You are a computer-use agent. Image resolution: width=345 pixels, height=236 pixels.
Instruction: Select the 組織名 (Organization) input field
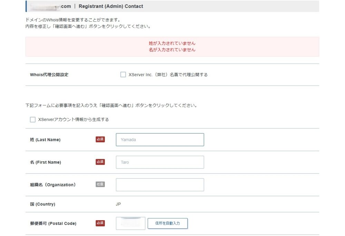[x=160, y=185]
